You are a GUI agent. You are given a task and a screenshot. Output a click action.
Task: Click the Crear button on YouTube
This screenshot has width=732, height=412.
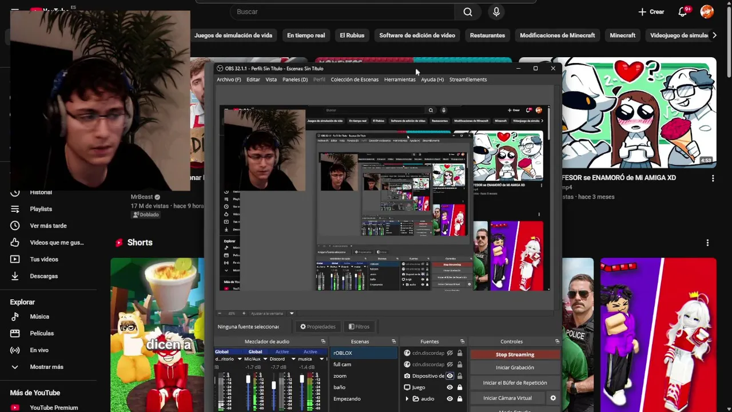click(x=651, y=12)
